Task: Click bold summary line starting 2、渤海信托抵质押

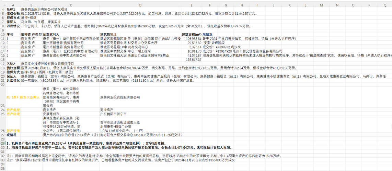Action: point(119,147)
